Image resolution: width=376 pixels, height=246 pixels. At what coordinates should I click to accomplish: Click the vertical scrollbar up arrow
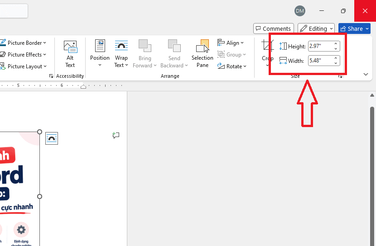(x=372, y=95)
